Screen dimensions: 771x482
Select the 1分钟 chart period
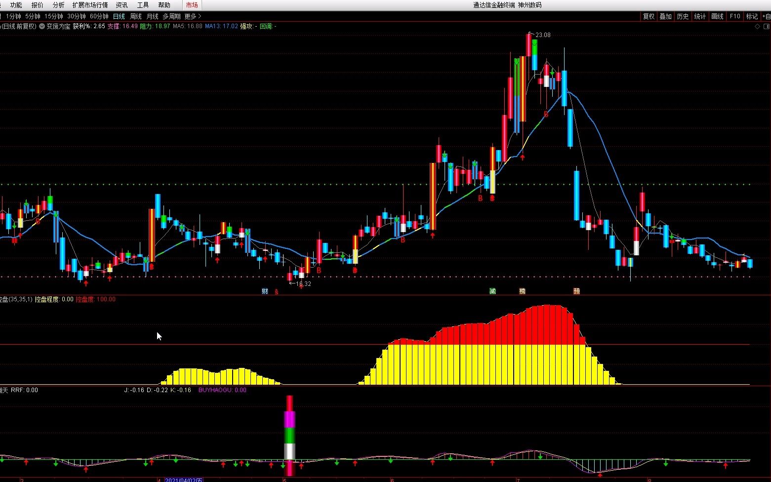coord(13,16)
